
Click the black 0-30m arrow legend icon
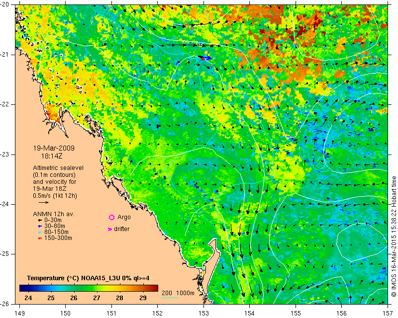point(40,221)
